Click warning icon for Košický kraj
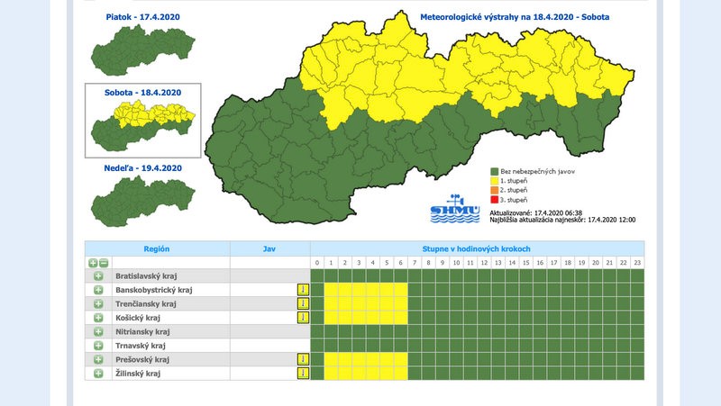The width and height of the screenshot is (721, 406). tap(304, 318)
